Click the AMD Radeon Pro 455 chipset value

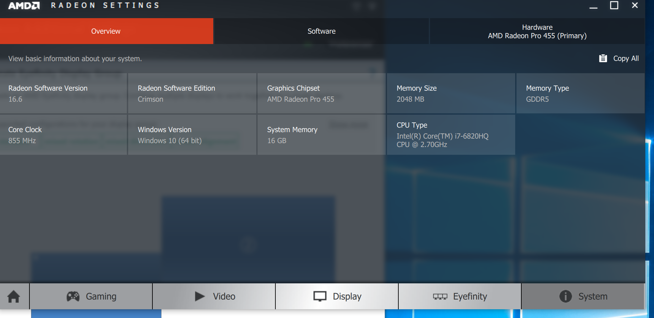click(x=301, y=99)
